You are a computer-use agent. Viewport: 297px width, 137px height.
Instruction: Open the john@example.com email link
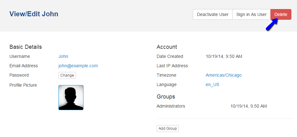(78, 66)
